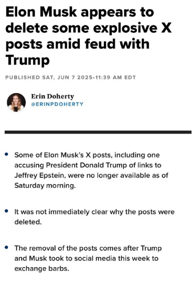Viewport: 195px width, 281px height.
Task: Click the 11:39 AM EDT timestamp
Action: pos(115,78)
